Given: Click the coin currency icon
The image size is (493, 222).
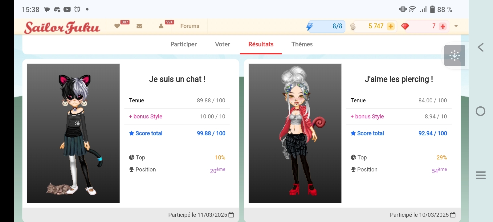Looking at the screenshot, I should click(x=353, y=27).
